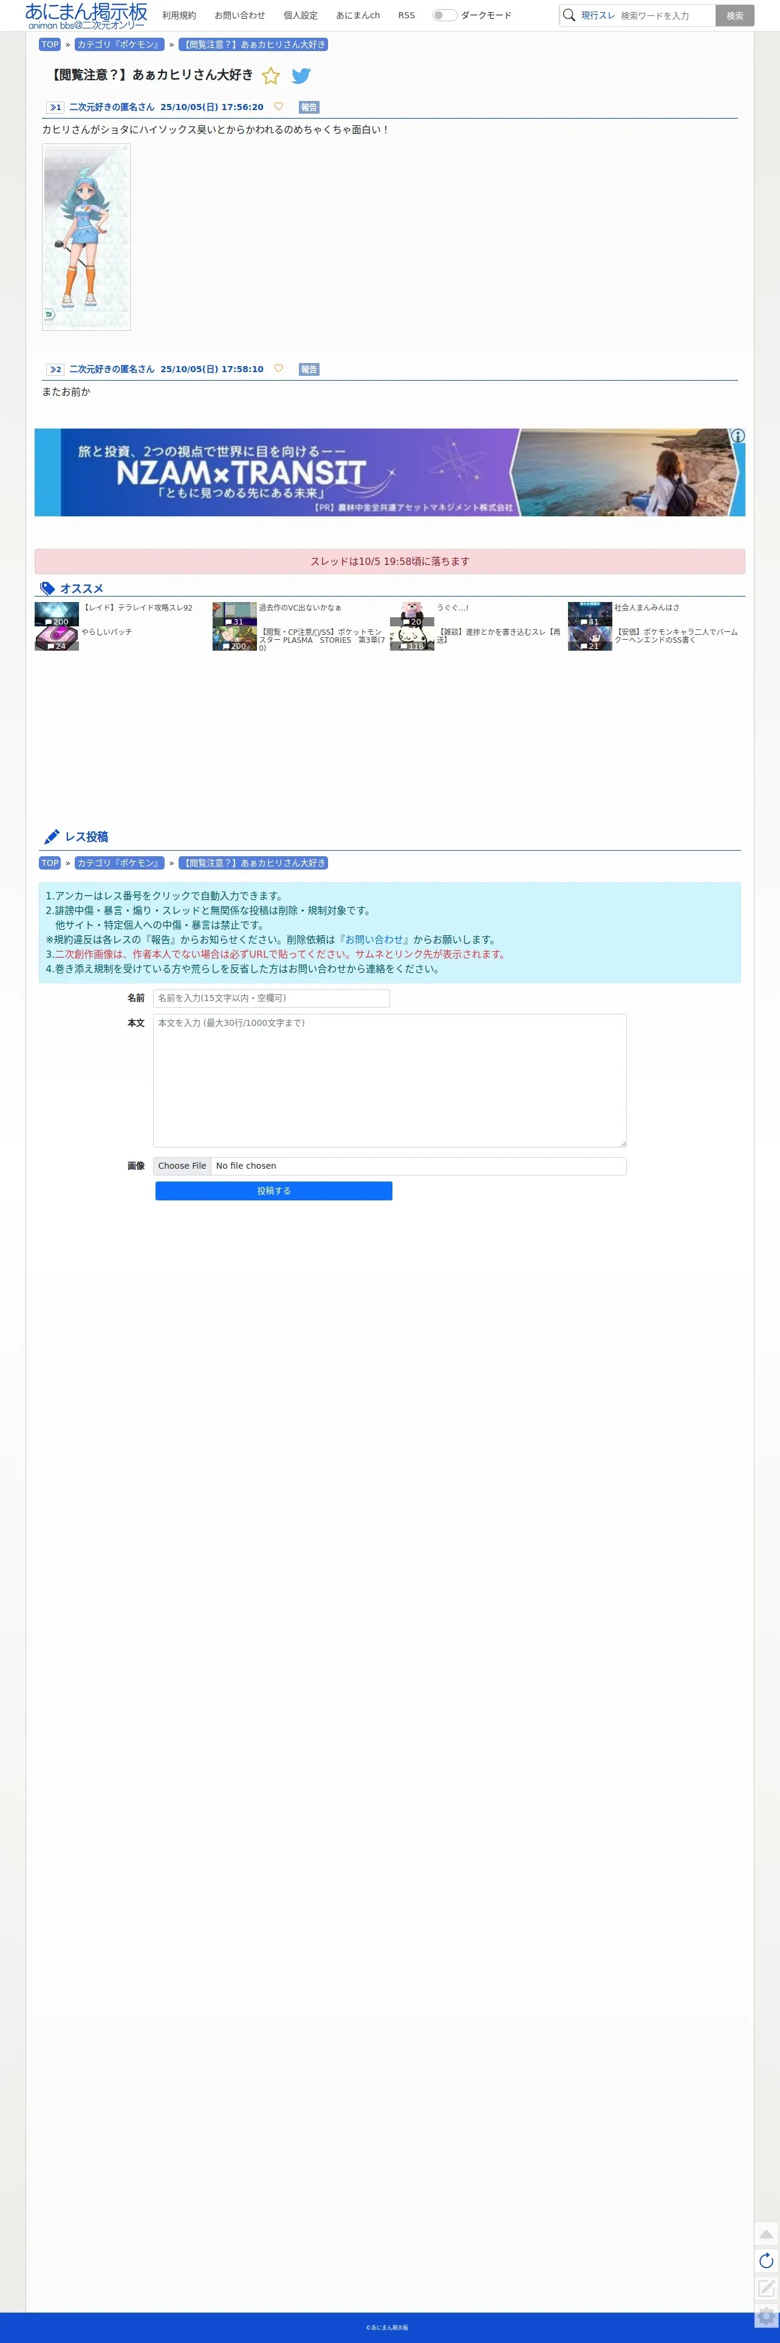The height and width of the screenshot is (2343, 780).
Task: Toggle the ダークモード switch
Action: pos(445,15)
